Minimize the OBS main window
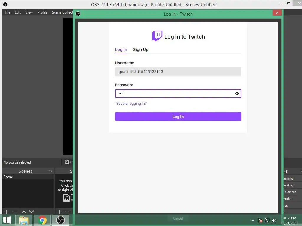The width and height of the screenshot is (302, 226). click(281, 4)
